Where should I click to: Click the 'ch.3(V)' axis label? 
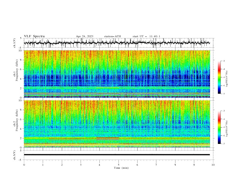[15, 155]
